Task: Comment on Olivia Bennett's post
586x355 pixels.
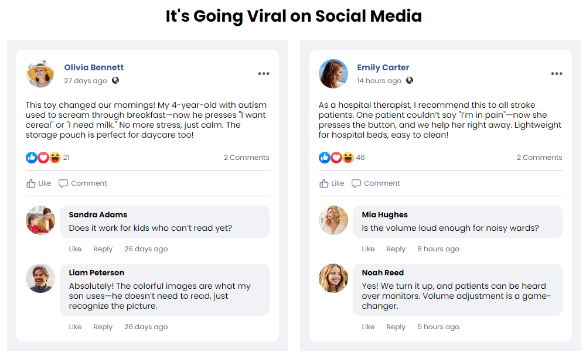Action: pos(83,183)
